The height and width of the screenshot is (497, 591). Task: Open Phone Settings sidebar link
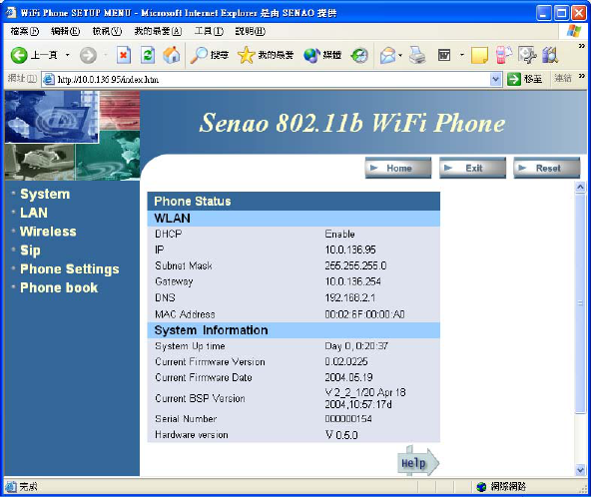[x=70, y=269]
